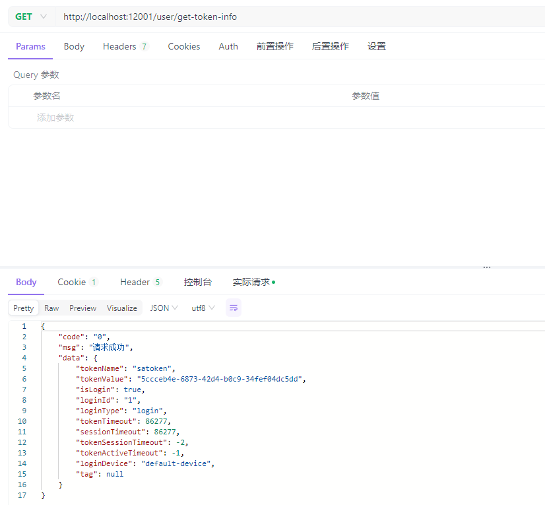This screenshot has height=505, width=545.
Task: Switch to the request Body tab
Action: pos(74,46)
